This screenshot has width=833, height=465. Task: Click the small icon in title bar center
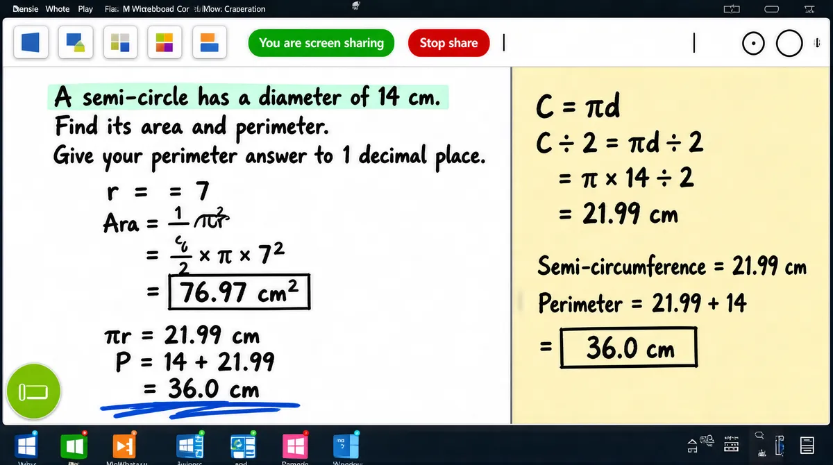tap(356, 6)
